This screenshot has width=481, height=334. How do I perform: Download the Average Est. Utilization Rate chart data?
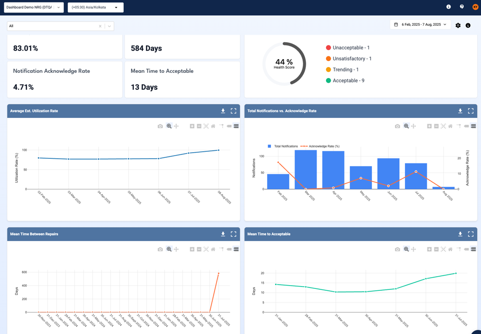pos(223,111)
